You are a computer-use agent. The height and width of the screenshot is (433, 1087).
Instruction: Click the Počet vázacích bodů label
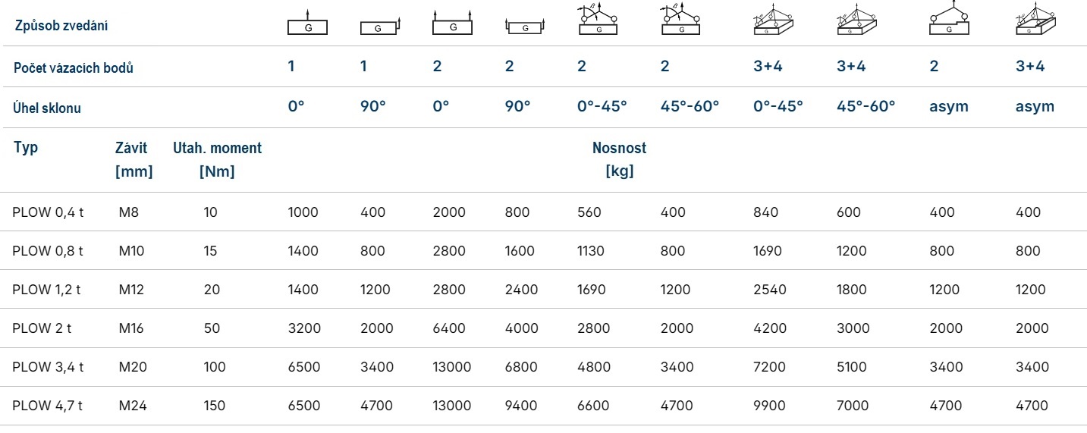[74, 67]
